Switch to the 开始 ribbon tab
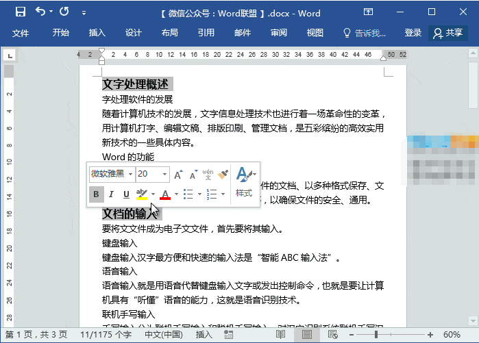The height and width of the screenshot is (343, 479). pos(61,33)
